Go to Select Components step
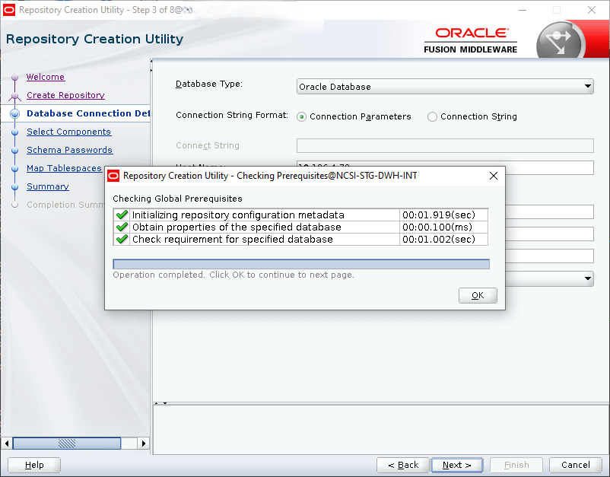The image size is (610, 477). 68,132
